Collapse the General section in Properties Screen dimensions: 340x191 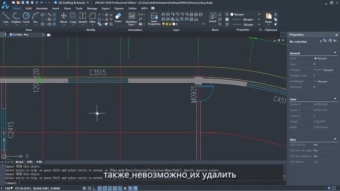pyautogui.click(x=335, y=53)
